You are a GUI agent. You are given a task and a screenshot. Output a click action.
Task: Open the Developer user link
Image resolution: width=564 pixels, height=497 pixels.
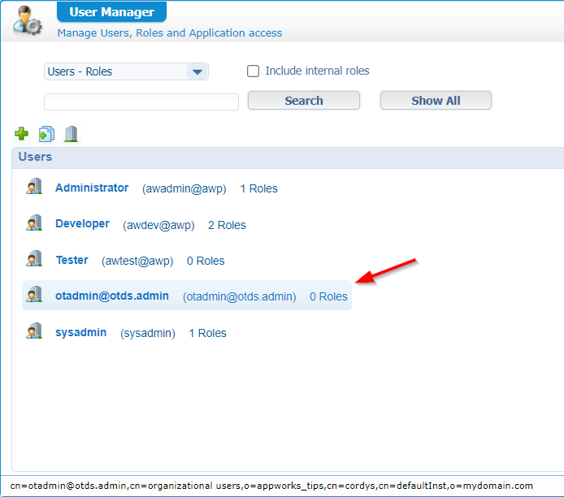82,224
